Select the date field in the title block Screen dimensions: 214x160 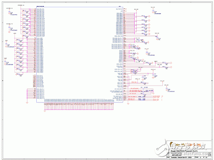(181, 157)
